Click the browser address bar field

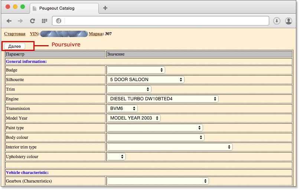click(x=161, y=21)
